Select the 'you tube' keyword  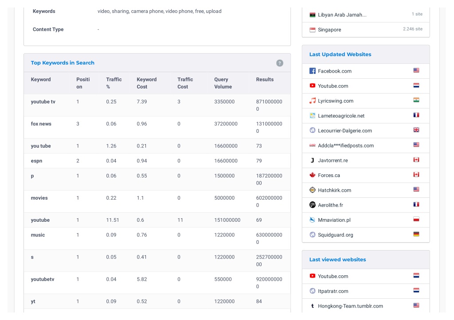[x=41, y=146]
